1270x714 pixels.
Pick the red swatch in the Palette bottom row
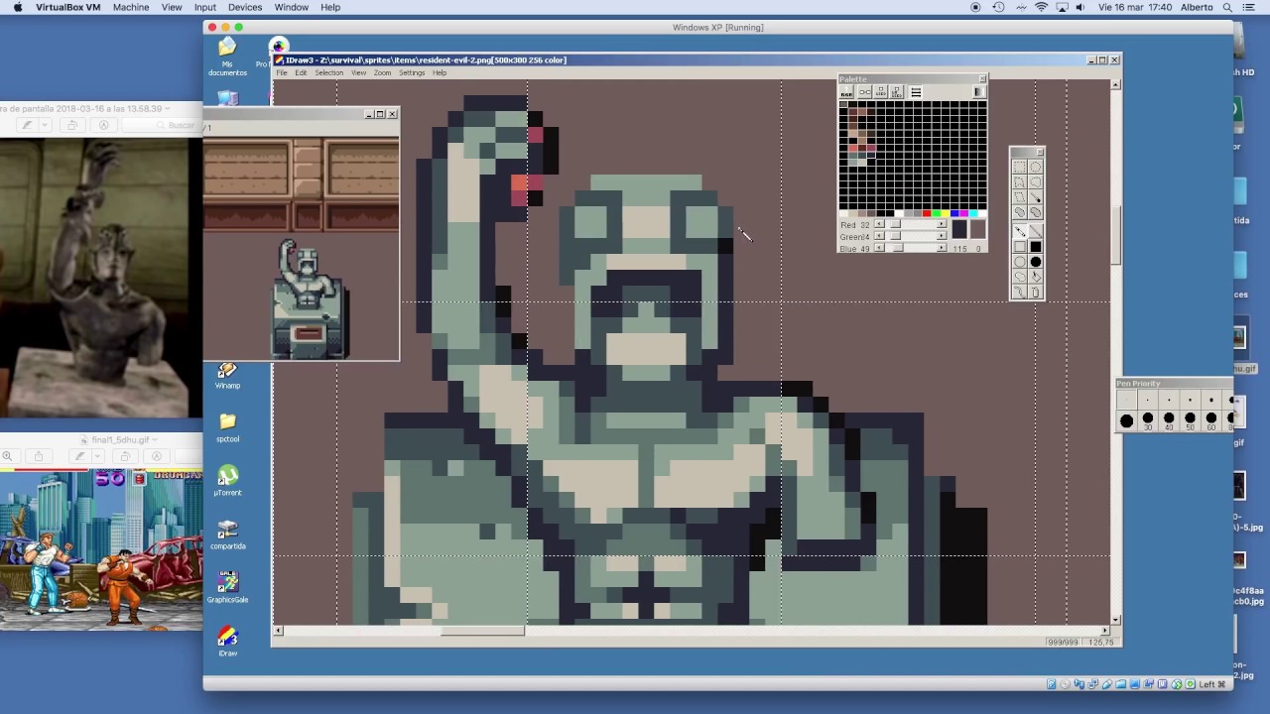pos(927,213)
